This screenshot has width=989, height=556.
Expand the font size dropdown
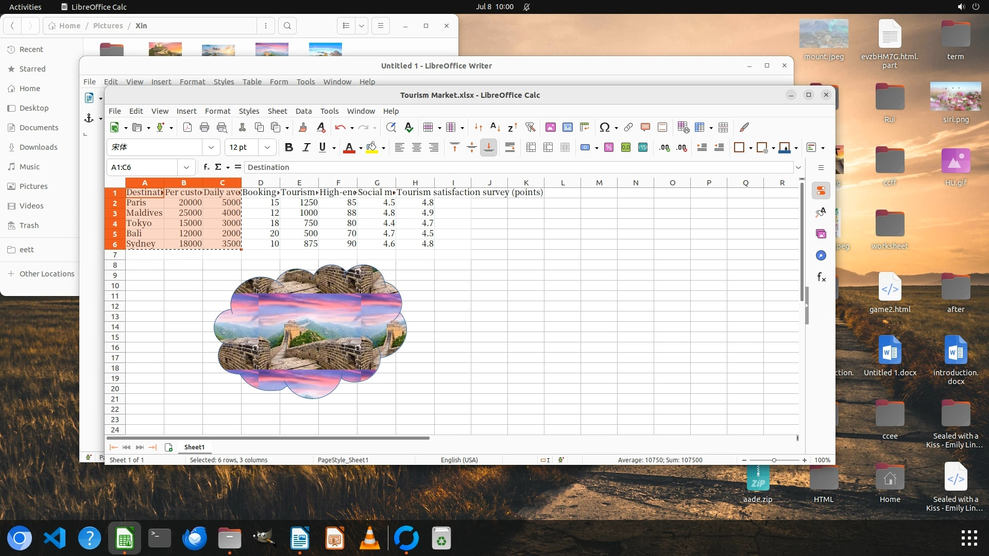[267, 148]
